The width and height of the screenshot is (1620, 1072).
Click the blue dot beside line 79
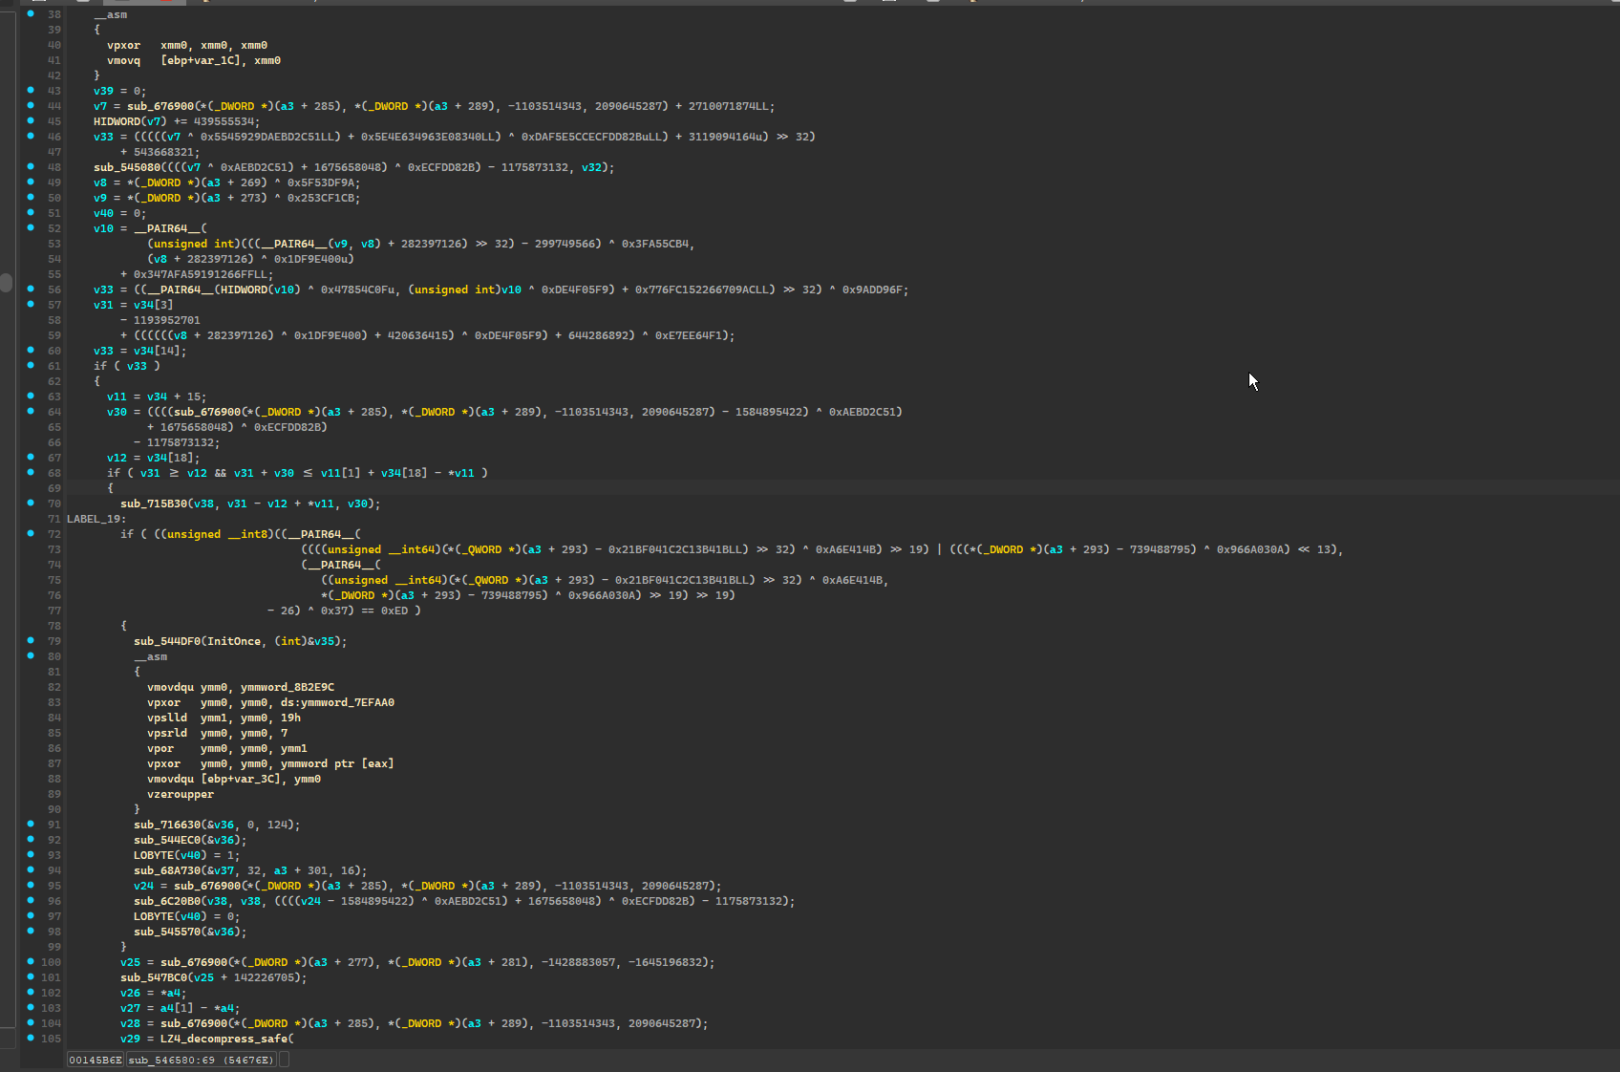[31, 640]
